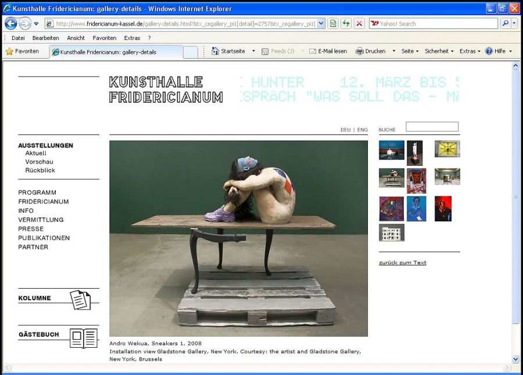The width and height of the screenshot is (523, 375).
Task: Expand the Startseite dropdown arrow
Action: 253,51
